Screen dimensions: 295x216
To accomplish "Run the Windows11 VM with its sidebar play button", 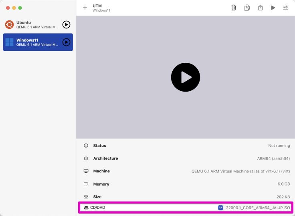I will [x=66, y=42].
